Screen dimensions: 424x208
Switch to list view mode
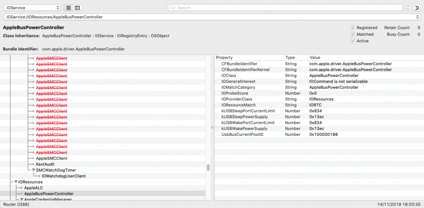(x=68, y=8)
